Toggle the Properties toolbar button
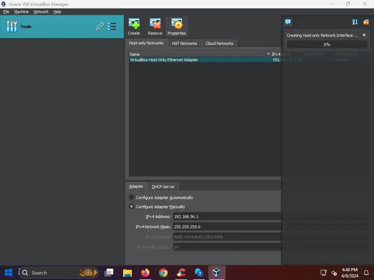Image resolution: width=374 pixels, height=280 pixels. point(176,27)
